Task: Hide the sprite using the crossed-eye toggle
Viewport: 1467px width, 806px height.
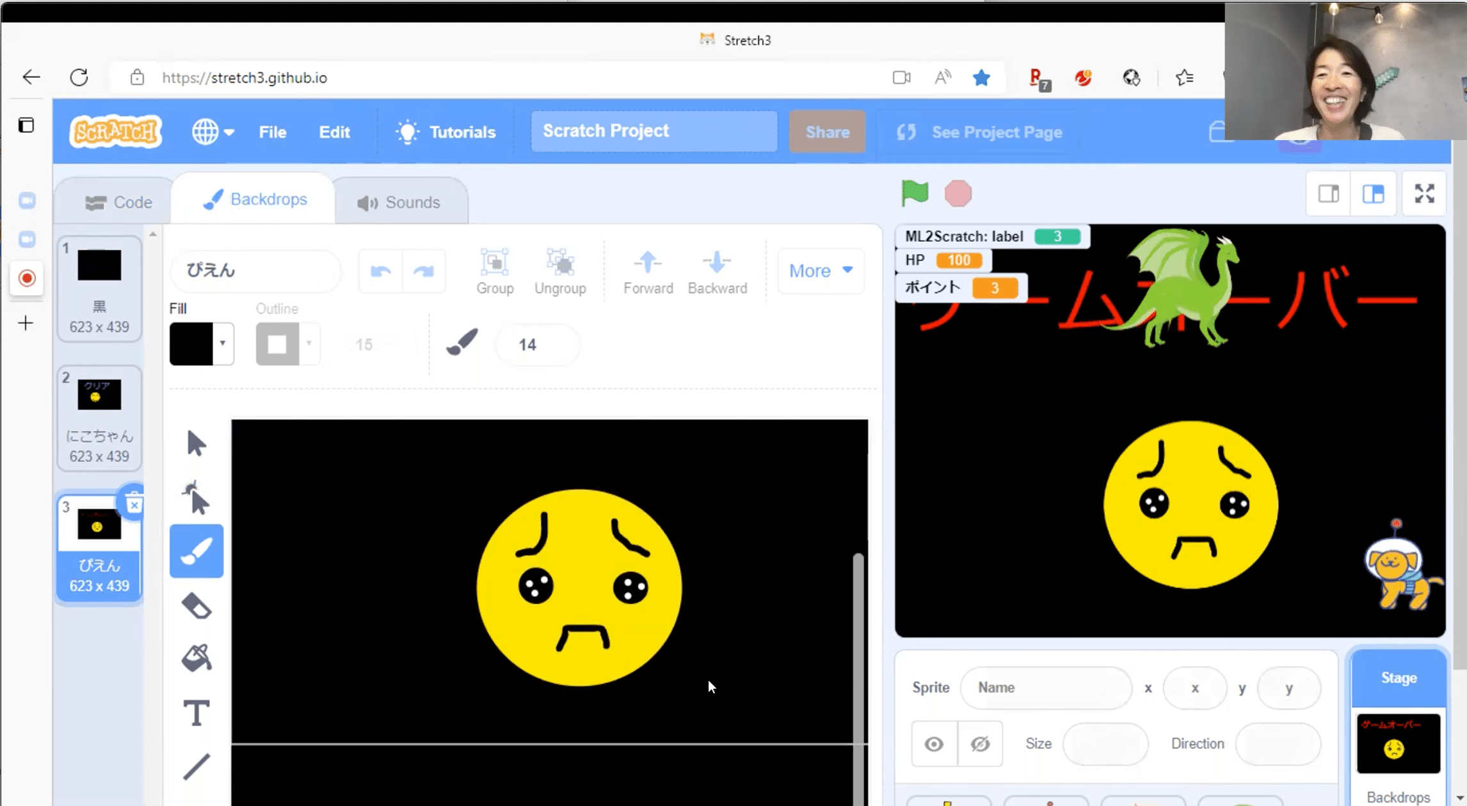Action: (x=980, y=743)
